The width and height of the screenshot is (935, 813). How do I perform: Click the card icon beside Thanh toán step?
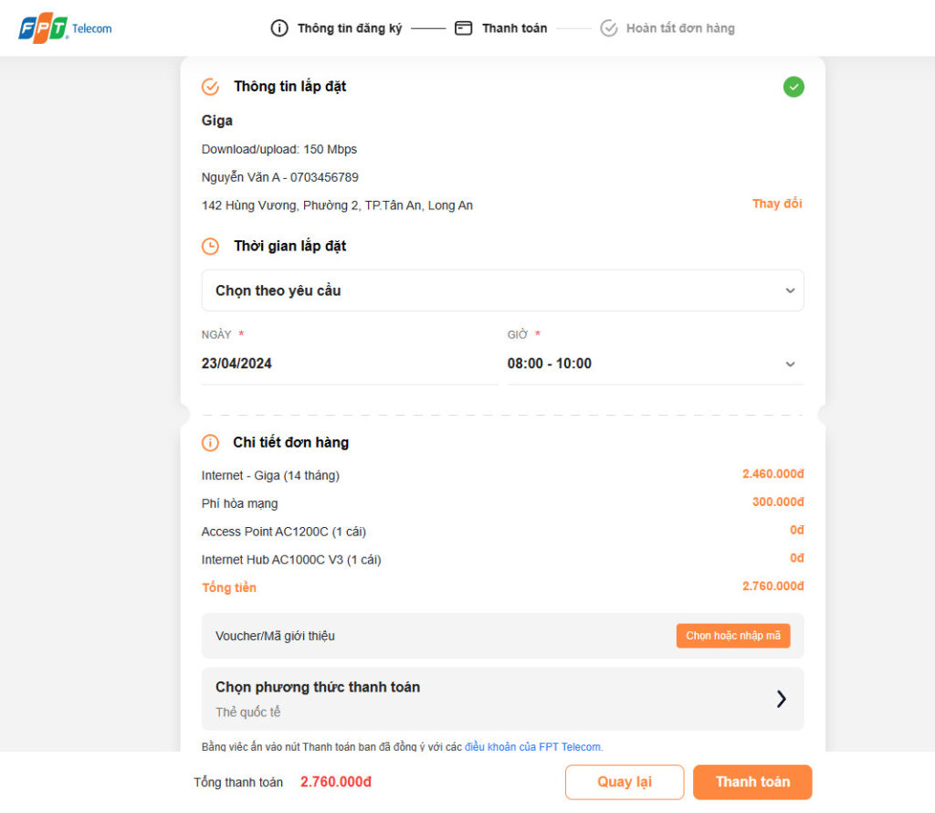click(464, 28)
